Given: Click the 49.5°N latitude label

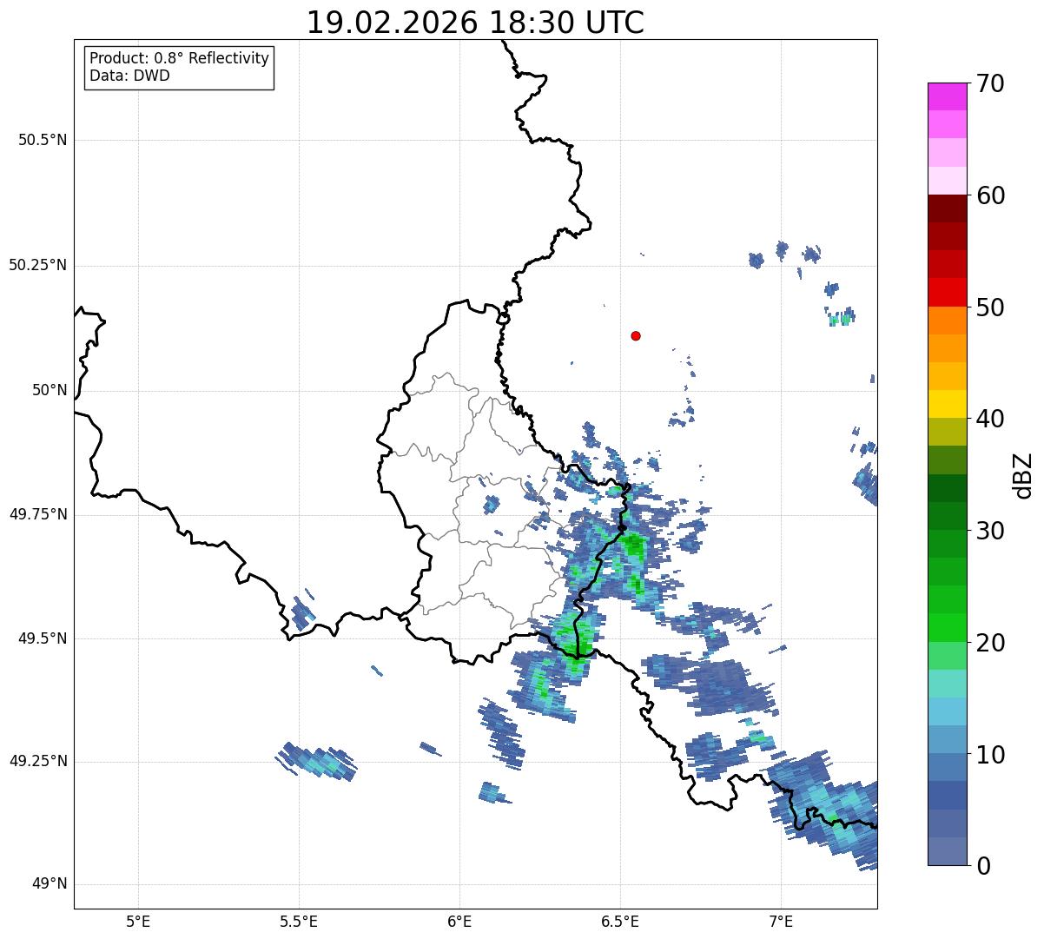Looking at the screenshot, I should (43, 638).
